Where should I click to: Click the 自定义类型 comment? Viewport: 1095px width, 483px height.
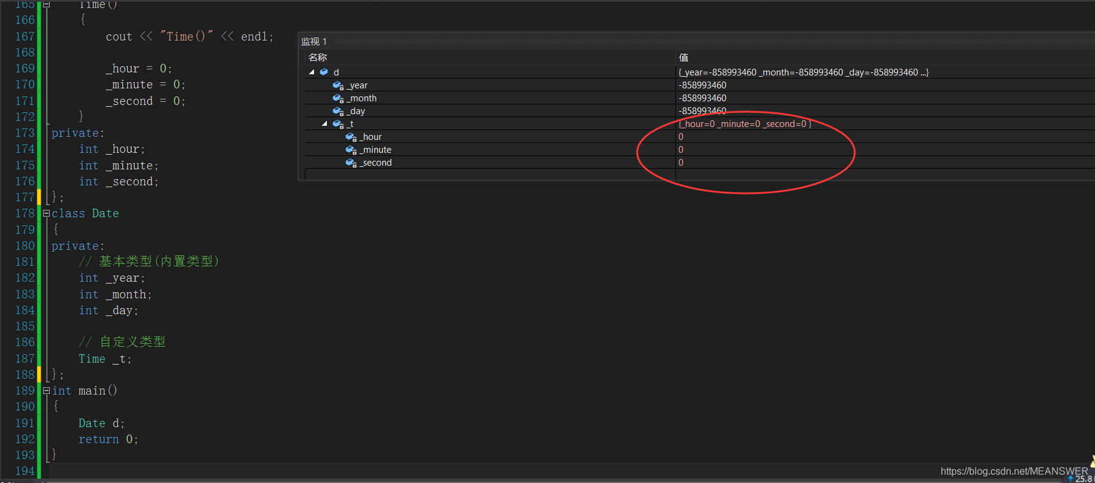click(122, 342)
